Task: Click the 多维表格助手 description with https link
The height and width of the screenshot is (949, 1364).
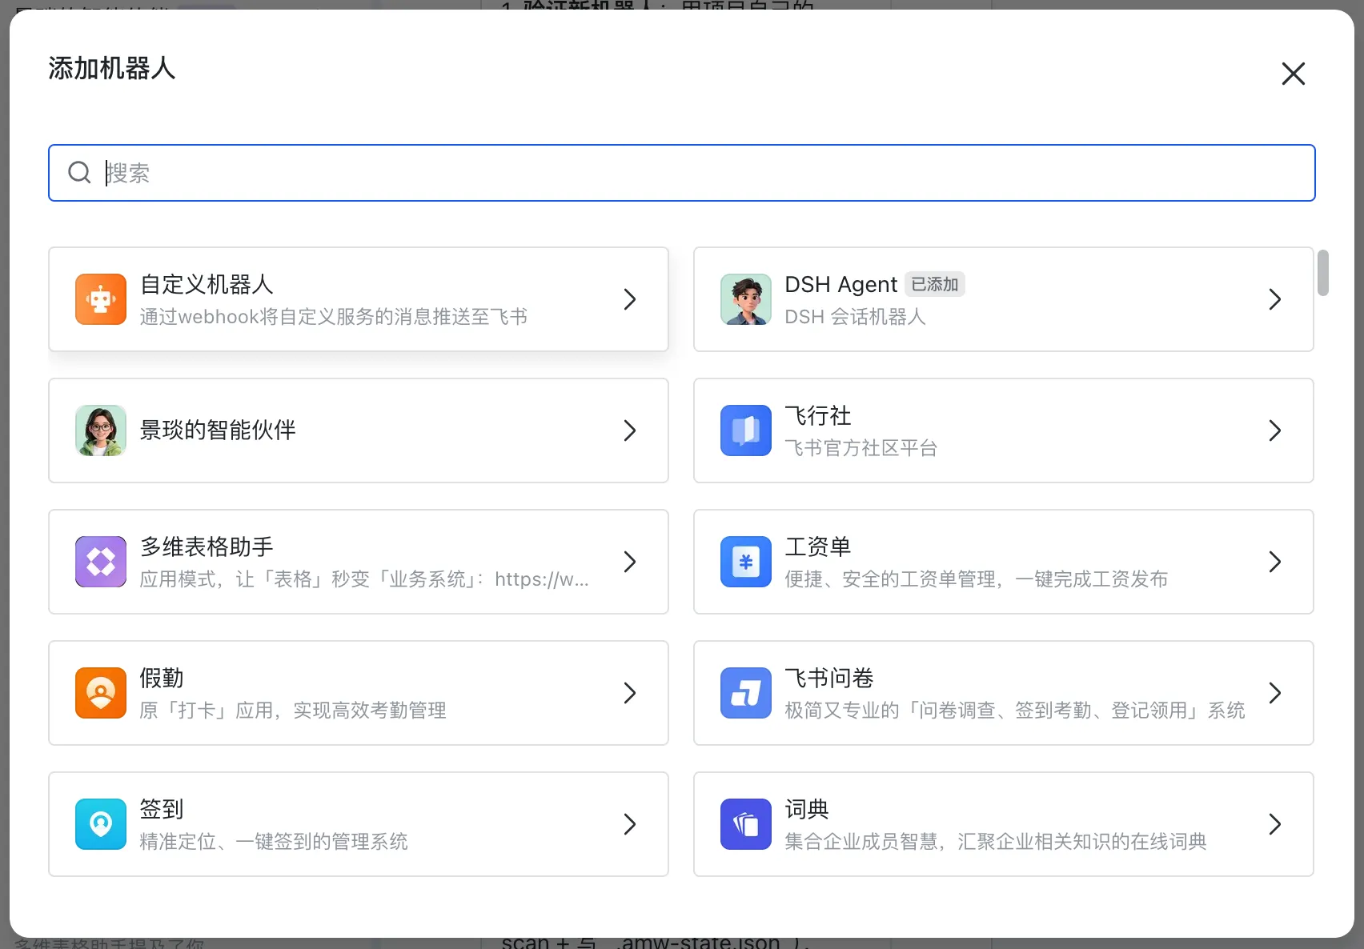Action: (364, 579)
